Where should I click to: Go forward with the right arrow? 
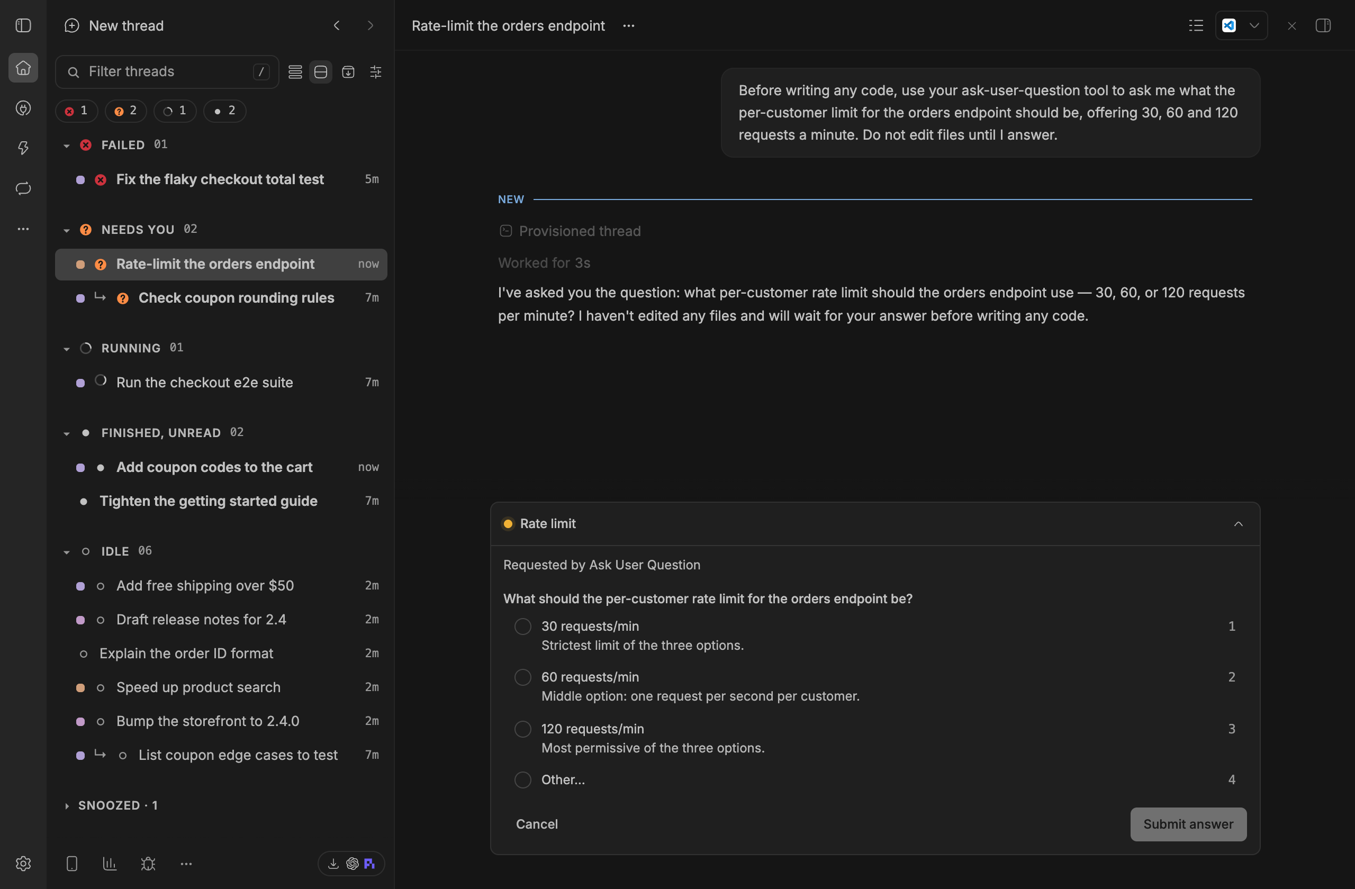pyautogui.click(x=371, y=25)
